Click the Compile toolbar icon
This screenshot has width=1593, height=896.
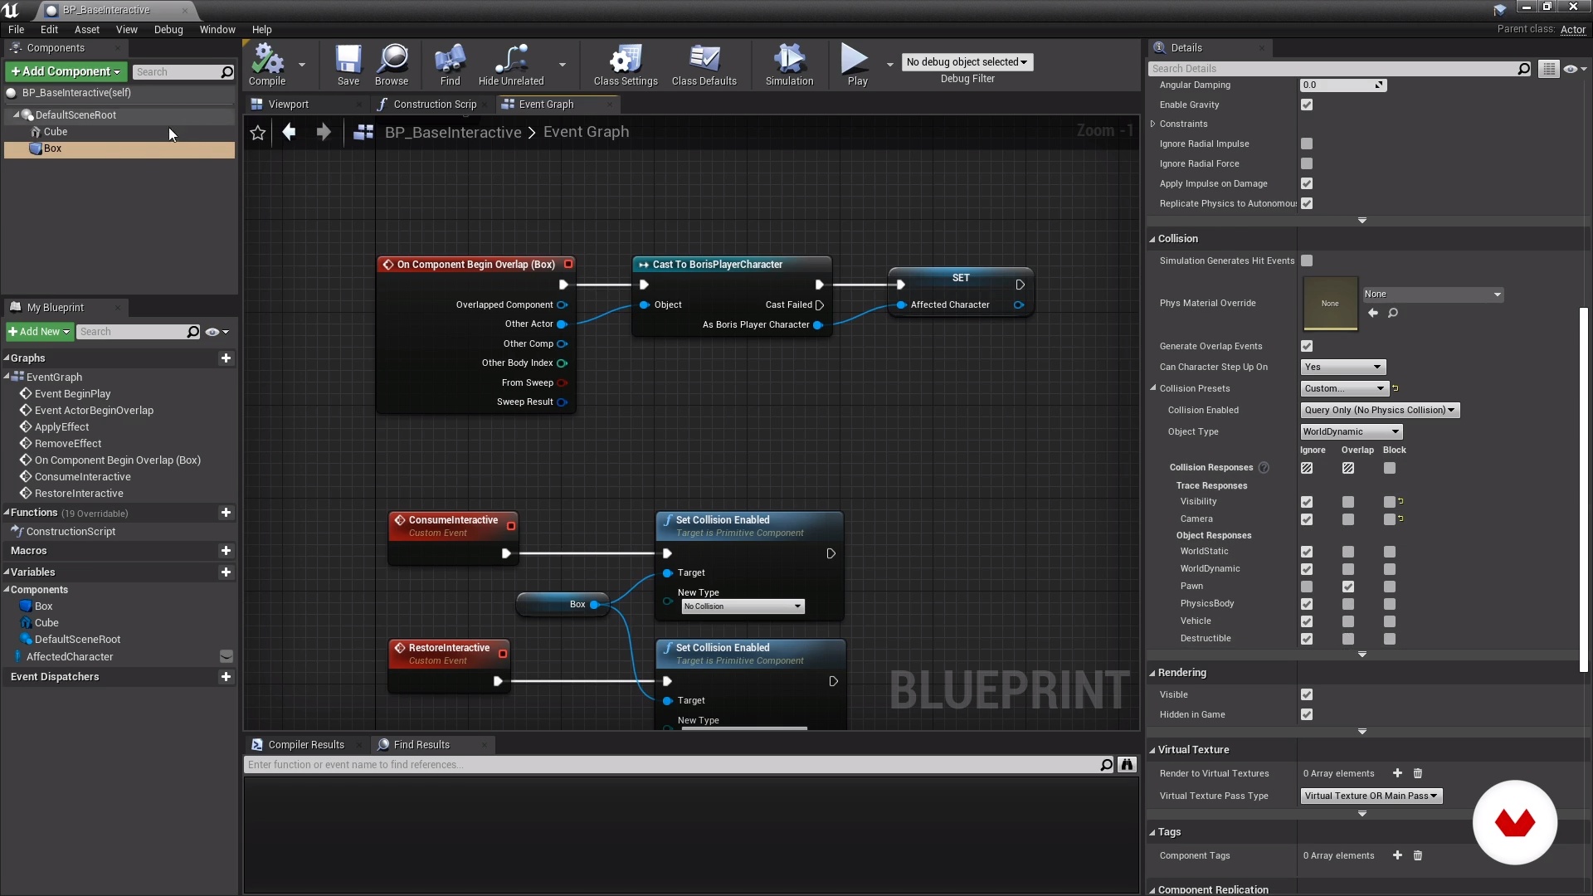coord(267,65)
